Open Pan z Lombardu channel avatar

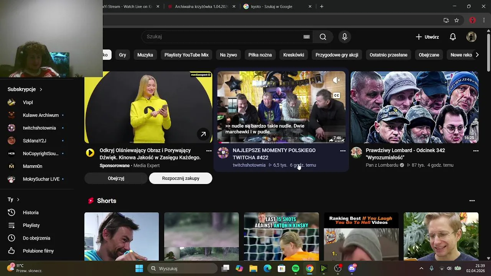tap(356, 153)
